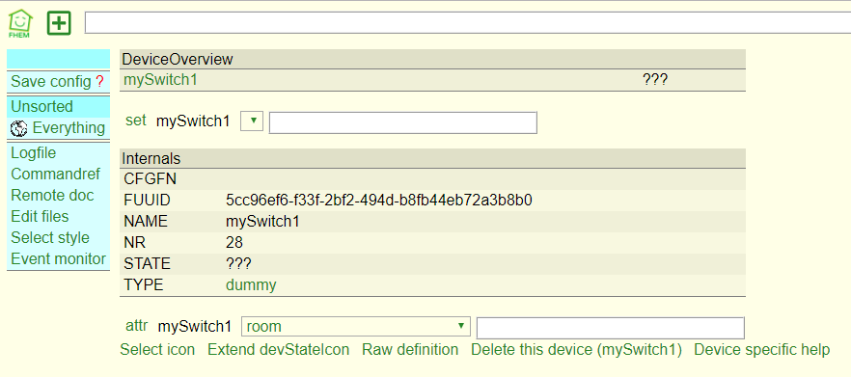This screenshot has width=851, height=377.
Task: Click Save config in sidebar
Action: [51, 82]
